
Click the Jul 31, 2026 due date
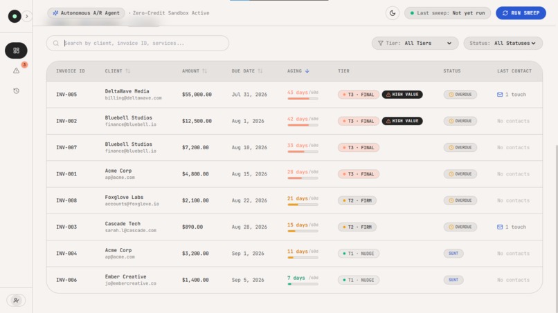(x=249, y=95)
